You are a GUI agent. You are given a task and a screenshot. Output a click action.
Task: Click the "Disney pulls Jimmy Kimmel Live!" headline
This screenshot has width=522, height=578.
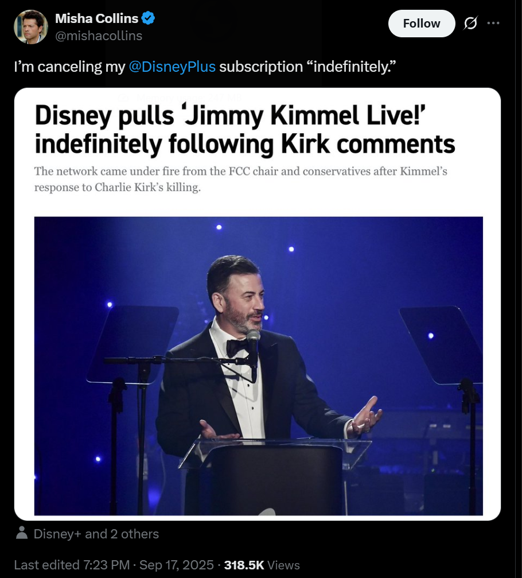pyautogui.click(x=245, y=129)
